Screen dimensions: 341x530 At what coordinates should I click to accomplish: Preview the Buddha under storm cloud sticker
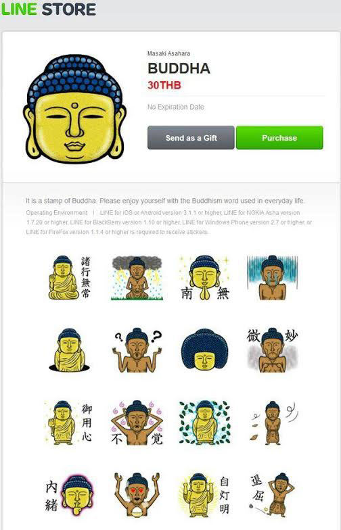[x=137, y=278]
